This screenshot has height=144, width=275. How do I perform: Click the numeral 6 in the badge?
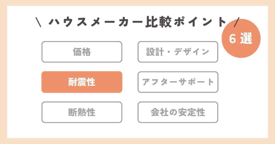232,39
